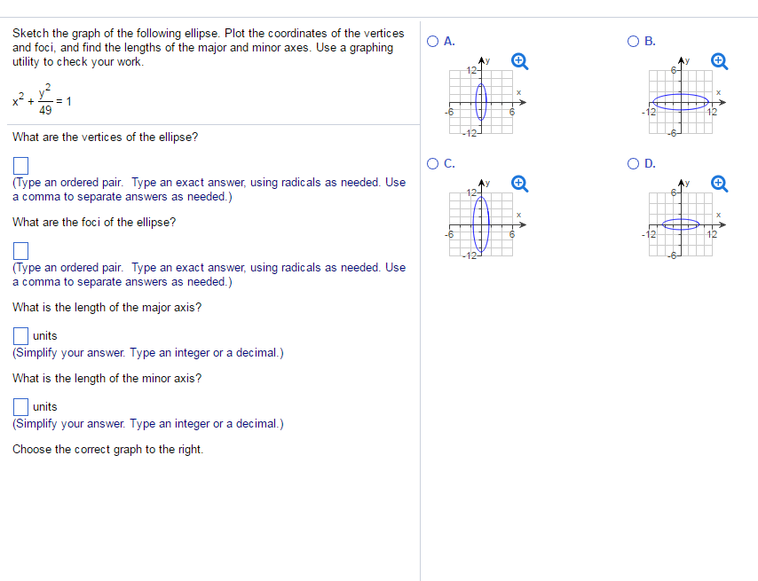Click the major axis length input box
Image resolution: width=758 pixels, height=581 pixels.
20,335
